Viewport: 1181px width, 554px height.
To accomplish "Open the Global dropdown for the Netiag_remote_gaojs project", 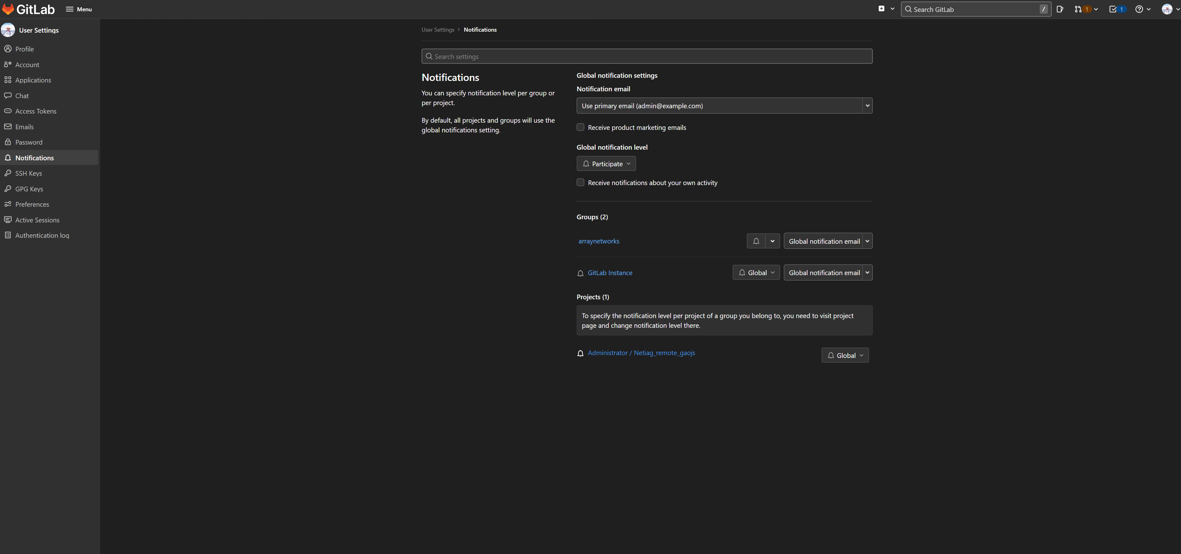I will 845,356.
